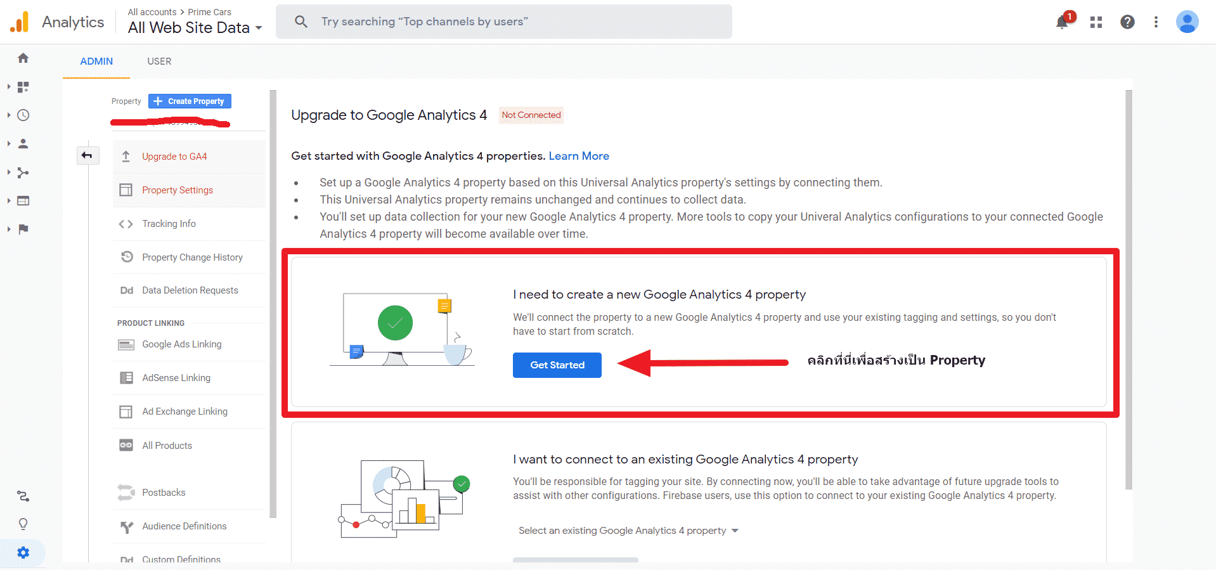Go to Home via the house icon
Viewport: 1216px width, 570px height.
click(x=23, y=58)
